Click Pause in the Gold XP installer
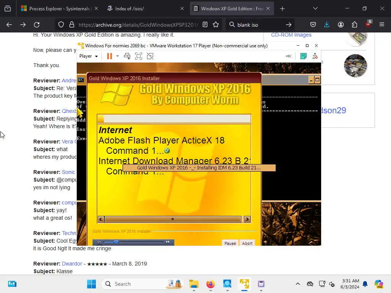391x293 pixels. coord(230,243)
